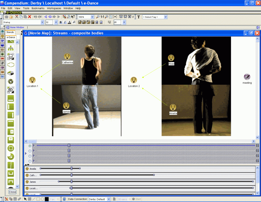Open the meeting node icon
The image size is (261, 202).
(x=247, y=77)
